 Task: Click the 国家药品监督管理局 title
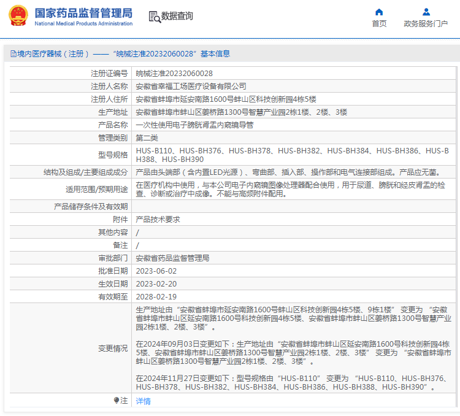point(83,13)
